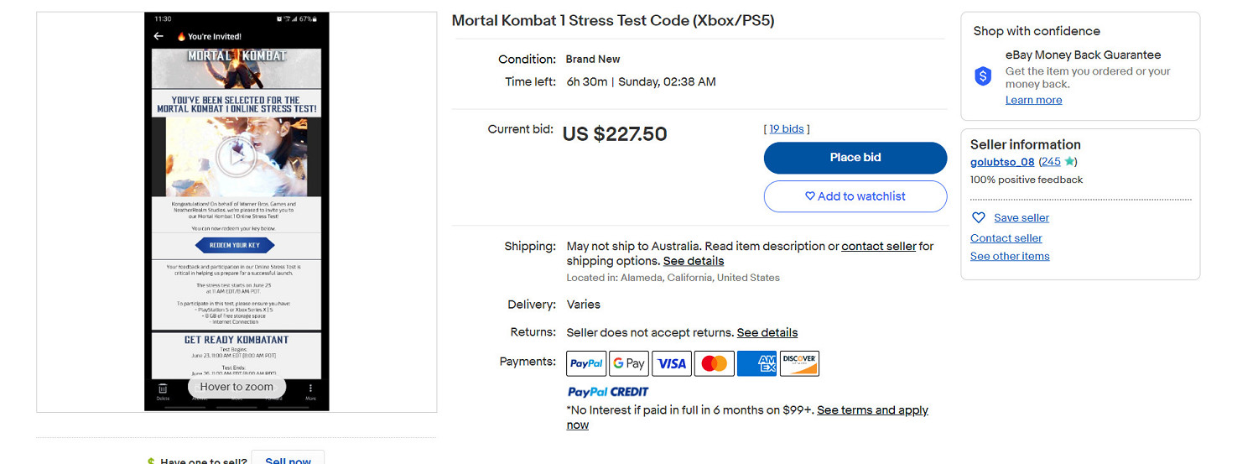Open the Contact seller link in Seller information

tap(1006, 237)
